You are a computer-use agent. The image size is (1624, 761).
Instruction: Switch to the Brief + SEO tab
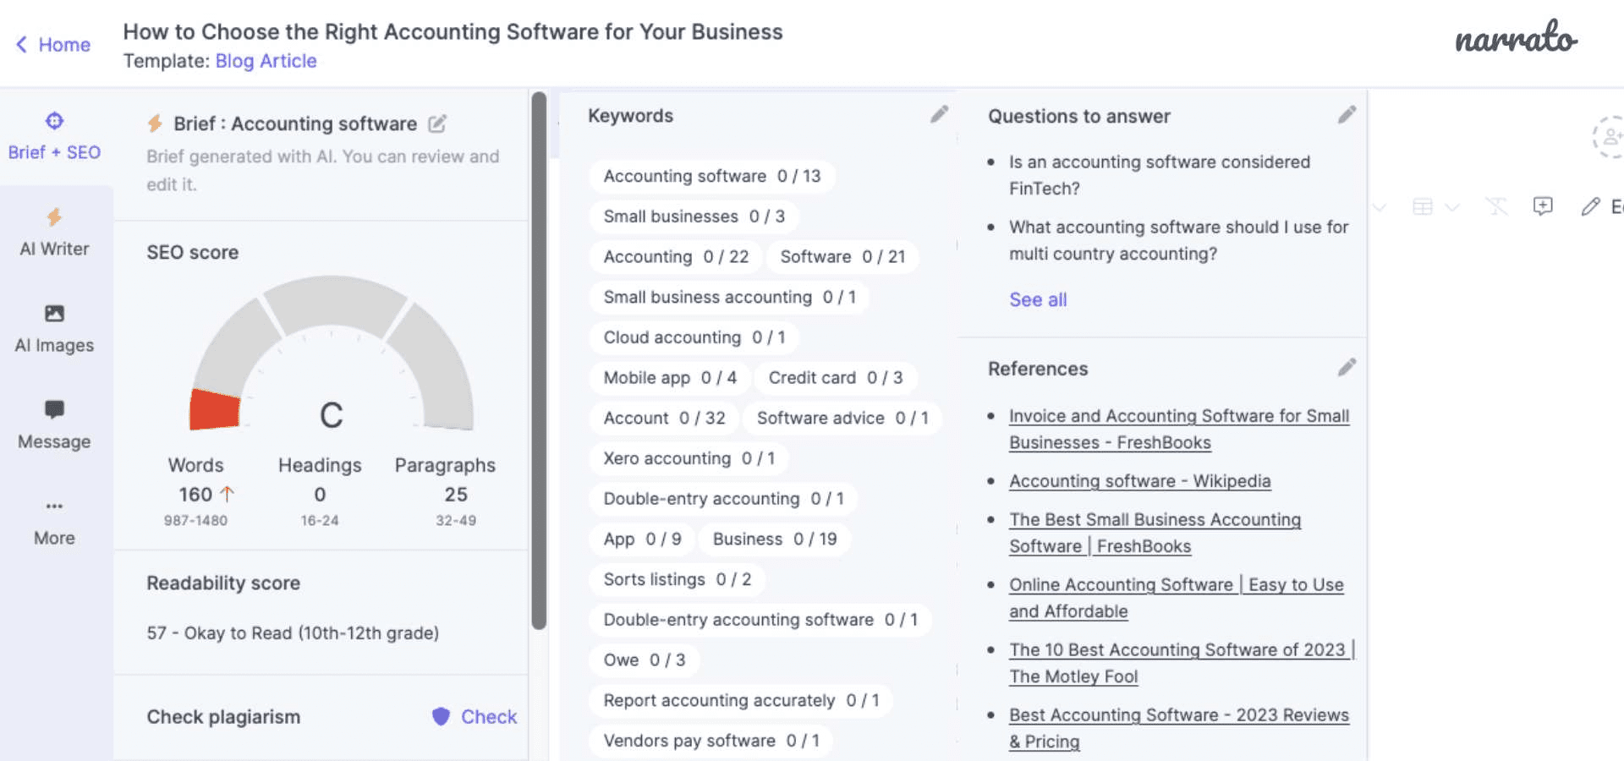(x=54, y=136)
